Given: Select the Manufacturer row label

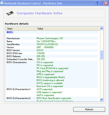Looking at the screenshot, I should point(13,38).
